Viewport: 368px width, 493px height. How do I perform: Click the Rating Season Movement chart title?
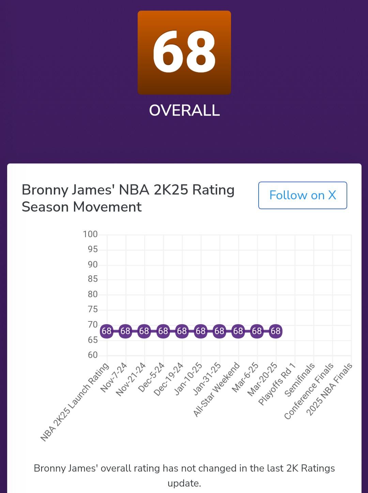coord(128,198)
